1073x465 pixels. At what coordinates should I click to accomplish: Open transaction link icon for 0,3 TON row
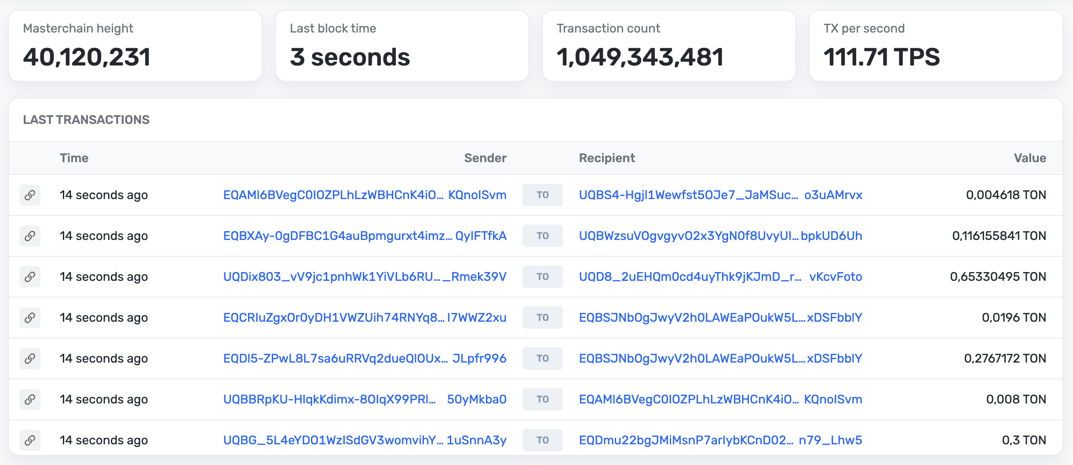click(x=30, y=440)
